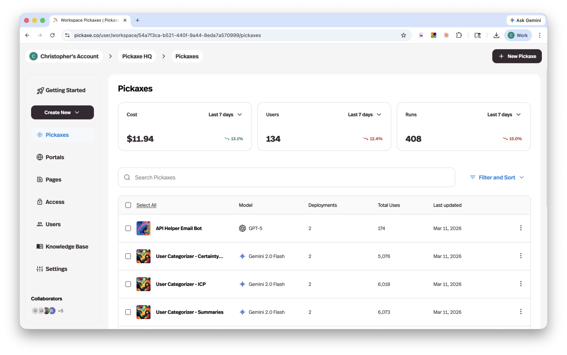Navigate to Christopher's Account breadcrumb
This screenshot has height=355, width=567.
pyautogui.click(x=64, y=56)
